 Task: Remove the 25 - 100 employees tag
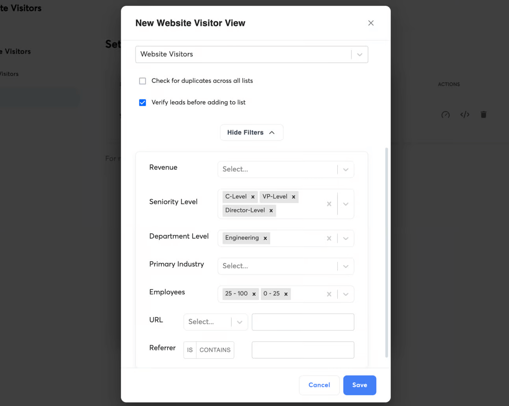[x=254, y=294]
